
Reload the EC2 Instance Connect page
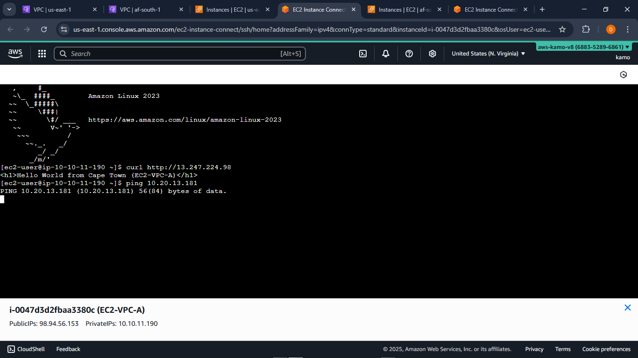[x=43, y=29]
